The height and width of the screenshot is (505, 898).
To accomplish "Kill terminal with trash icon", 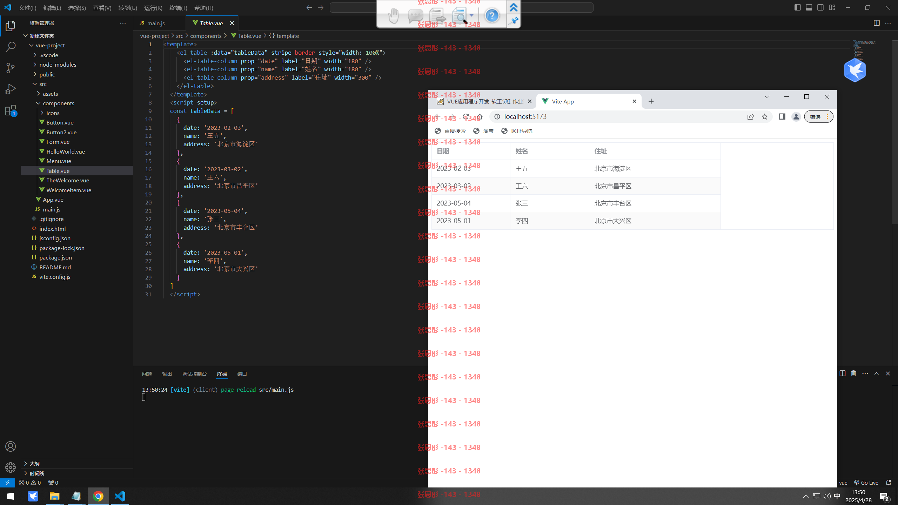I will [853, 373].
